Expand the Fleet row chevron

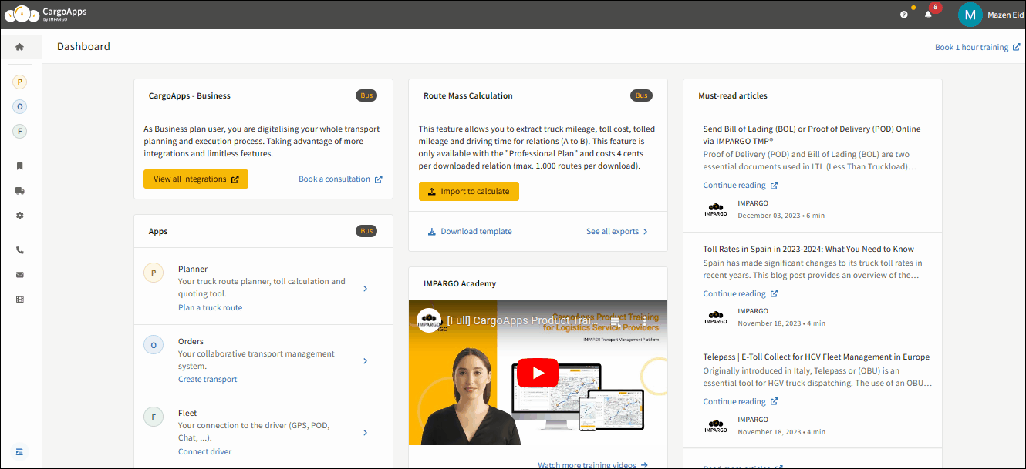[365, 433]
